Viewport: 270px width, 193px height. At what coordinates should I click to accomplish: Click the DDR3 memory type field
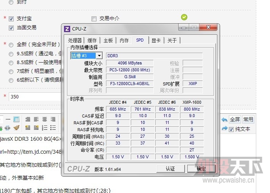pos(154,56)
